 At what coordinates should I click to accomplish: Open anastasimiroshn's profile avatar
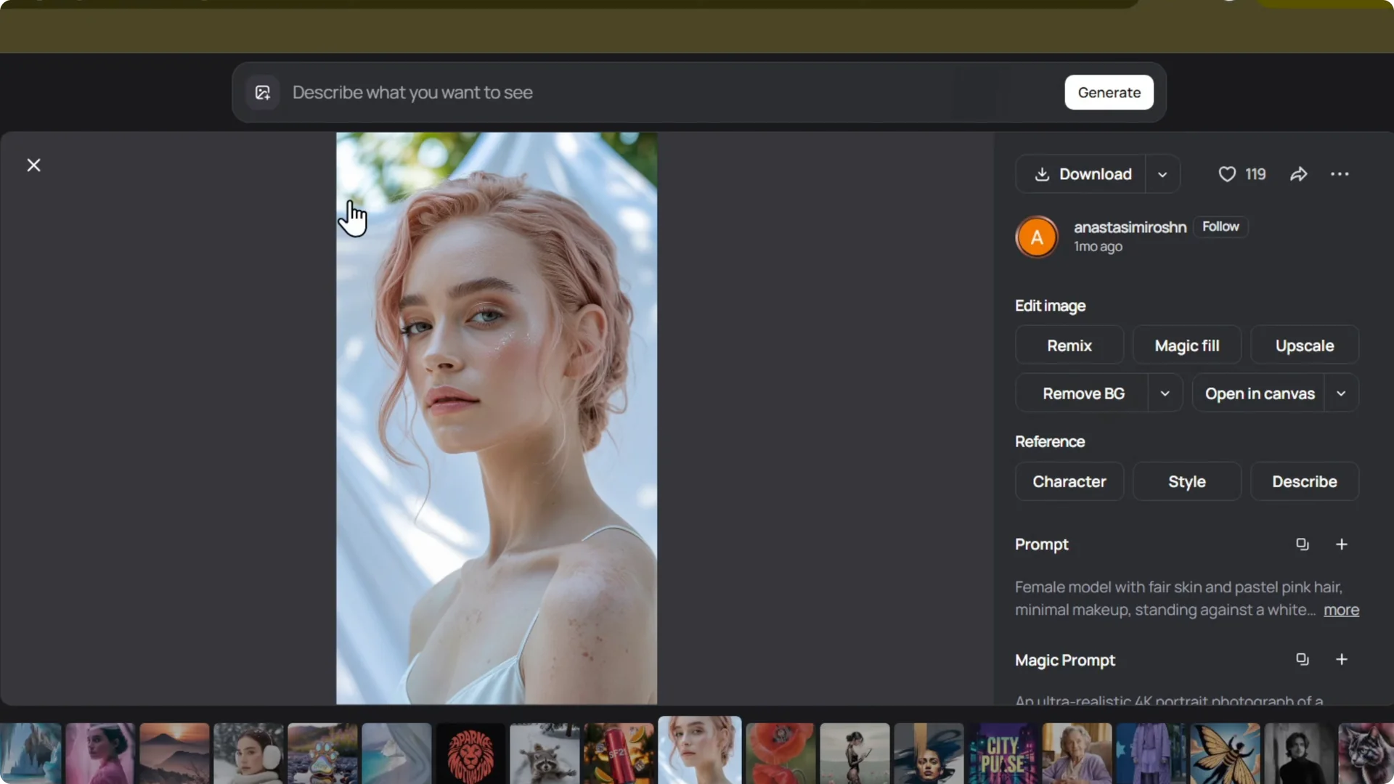click(1037, 237)
